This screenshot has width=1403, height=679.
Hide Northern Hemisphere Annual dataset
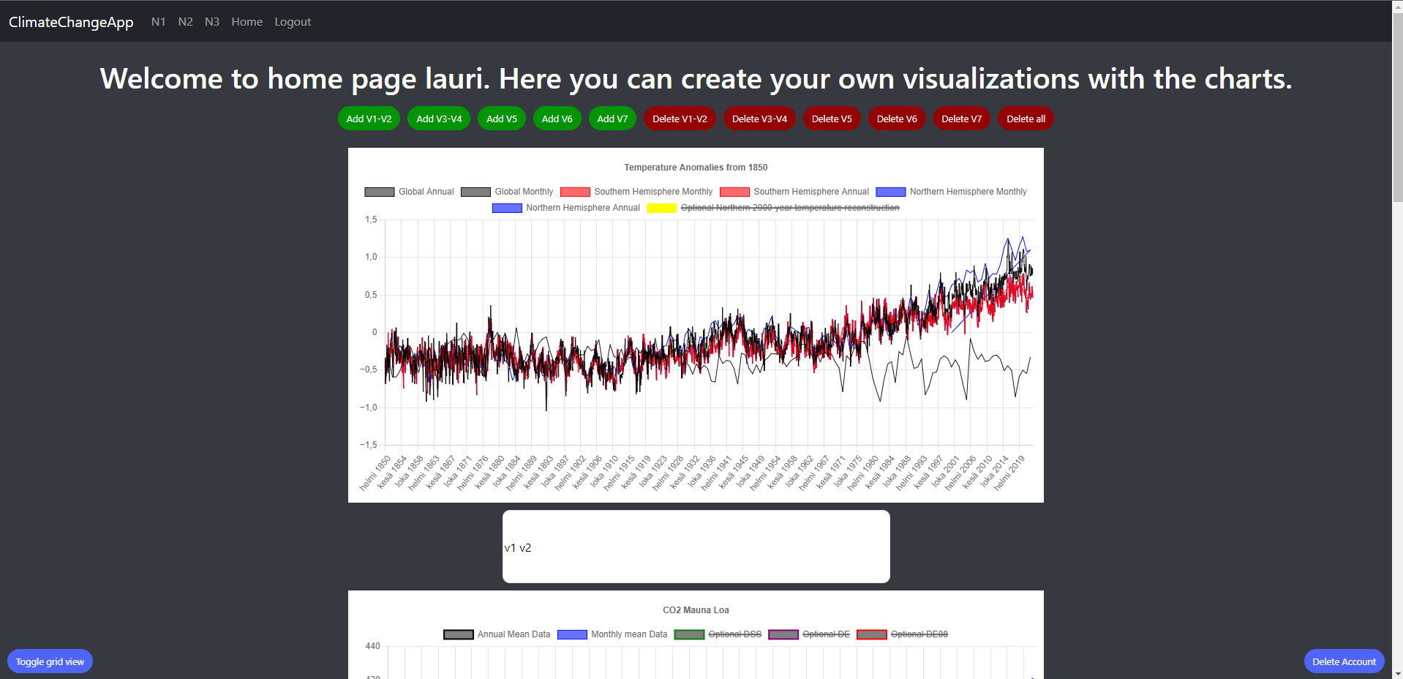click(566, 208)
